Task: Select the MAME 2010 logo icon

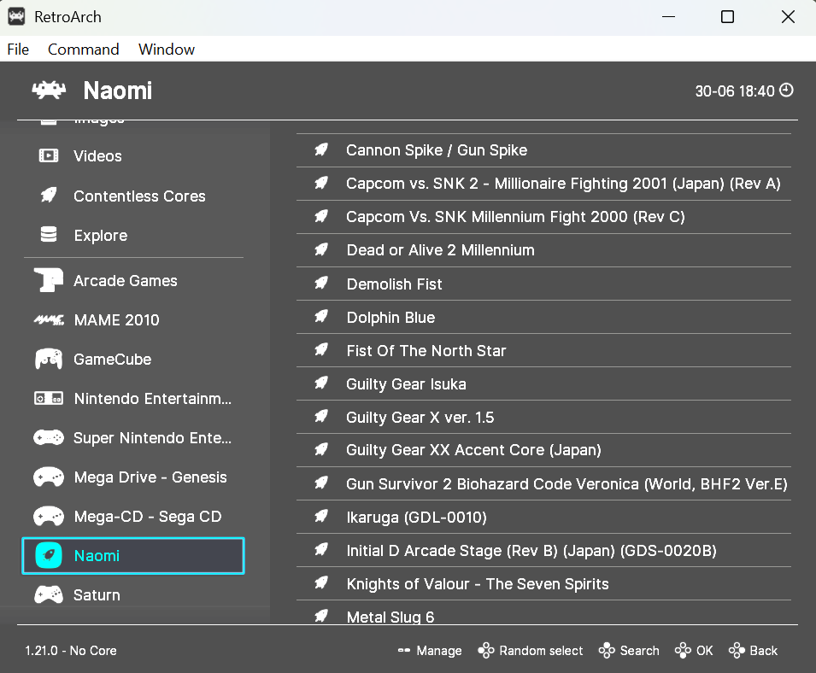Action: (x=49, y=319)
